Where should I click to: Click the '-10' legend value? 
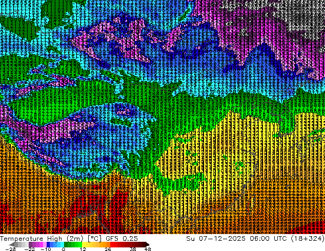pyautogui.click(x=46, y=249)
